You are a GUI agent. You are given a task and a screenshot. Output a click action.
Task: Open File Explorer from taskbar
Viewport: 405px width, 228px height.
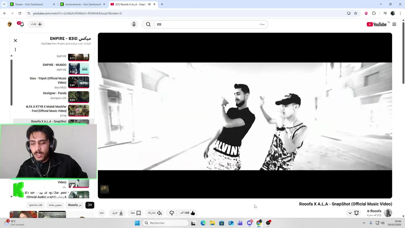(x=212, y=223)
